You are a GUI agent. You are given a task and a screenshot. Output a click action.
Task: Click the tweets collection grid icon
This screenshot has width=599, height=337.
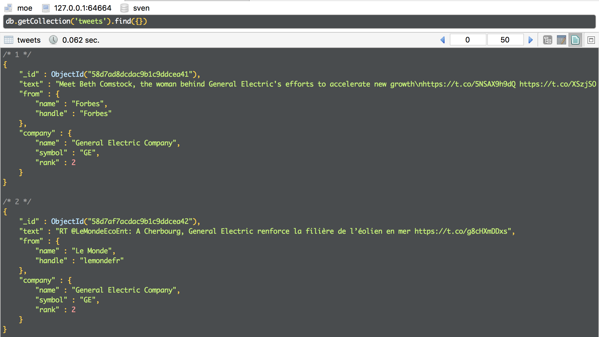pos(9,40)
